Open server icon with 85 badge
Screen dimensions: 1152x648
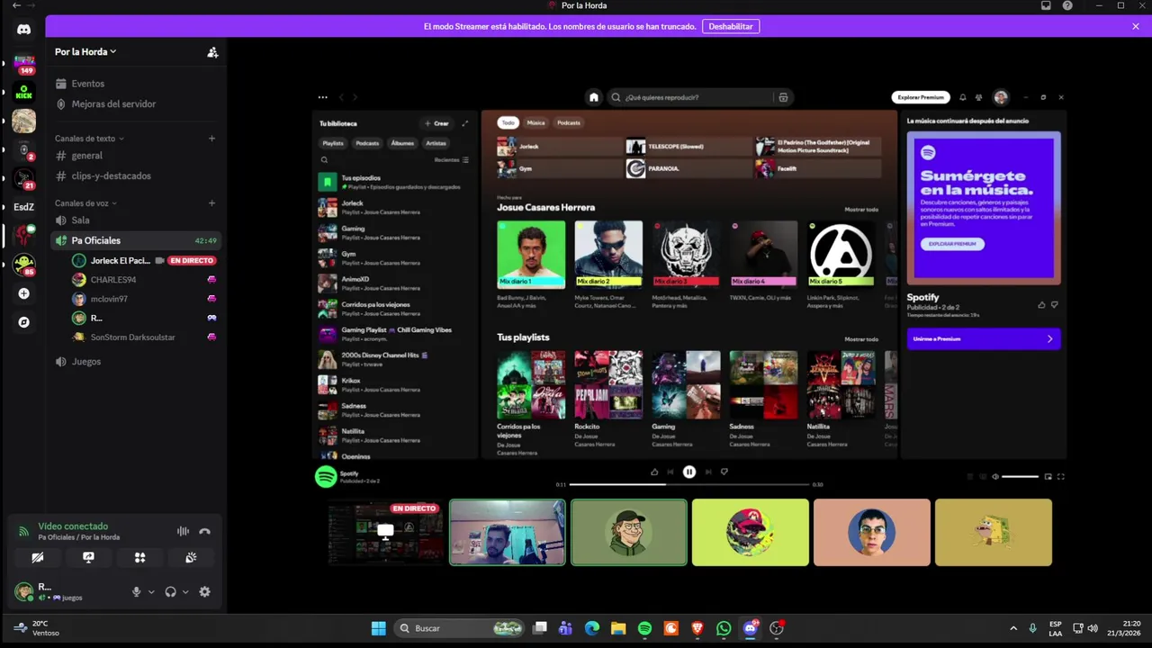pyautogui.click(x=24, y=265)
